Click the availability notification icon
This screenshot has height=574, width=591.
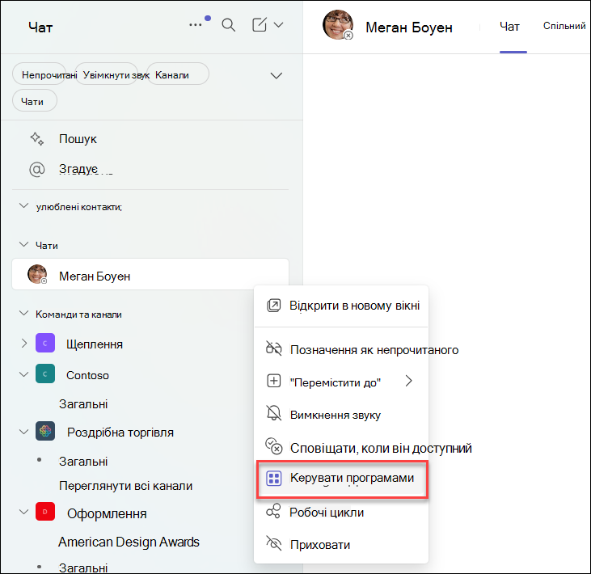(273, 446)
